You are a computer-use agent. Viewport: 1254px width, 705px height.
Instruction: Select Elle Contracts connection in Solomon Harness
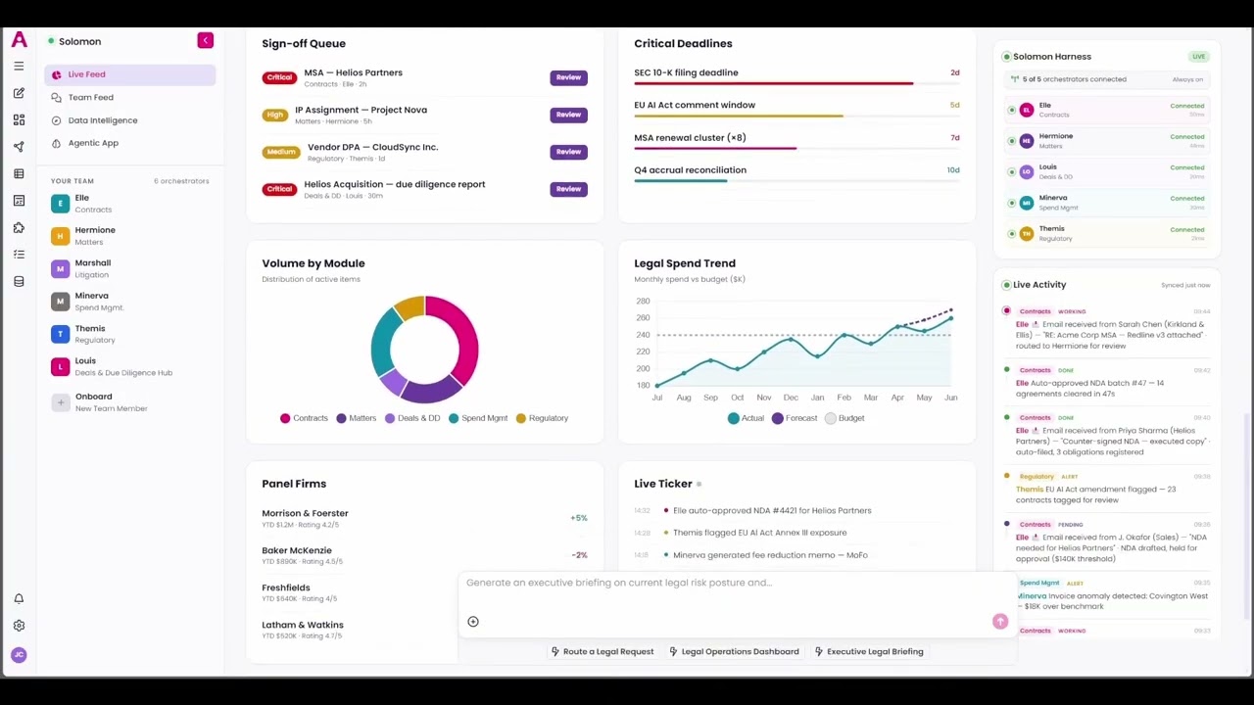(1108, 110)
